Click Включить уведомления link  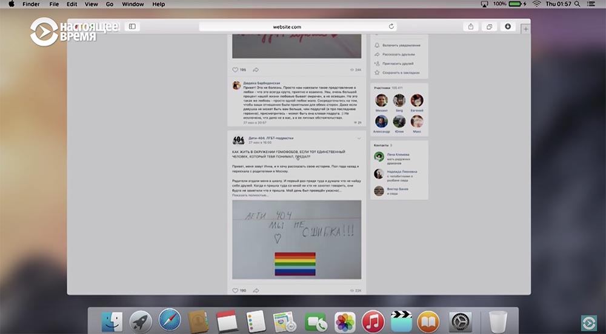tap(402, 45)
